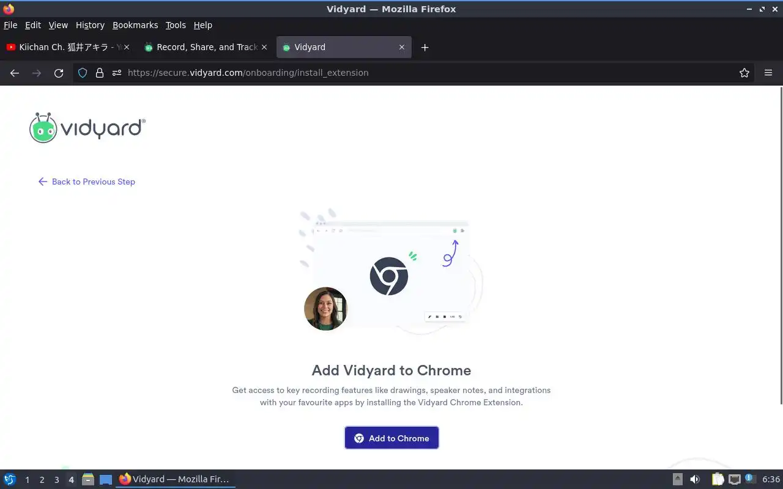783x489 pixels.
Task: Open a new tab with the plus button
Action: click(x=425, y=47)
